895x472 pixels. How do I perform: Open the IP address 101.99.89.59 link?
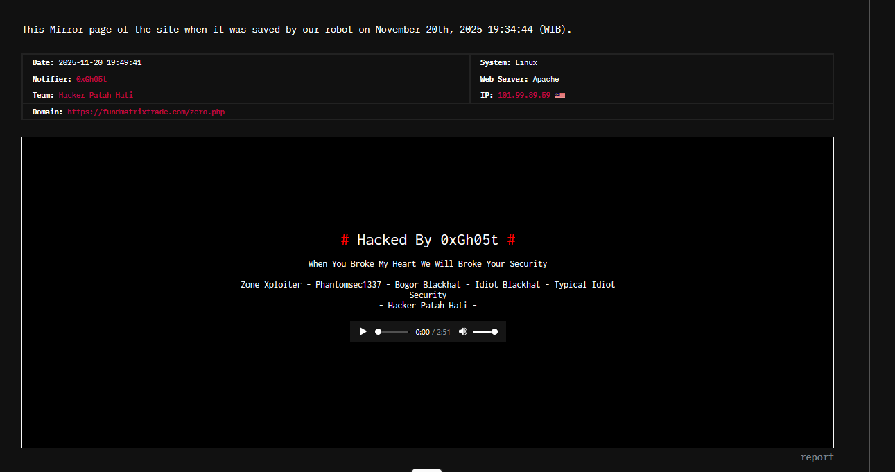(x=523, y=96)
